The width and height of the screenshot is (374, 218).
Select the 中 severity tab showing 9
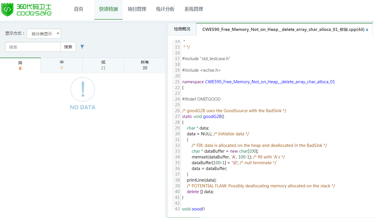point(62,65)
